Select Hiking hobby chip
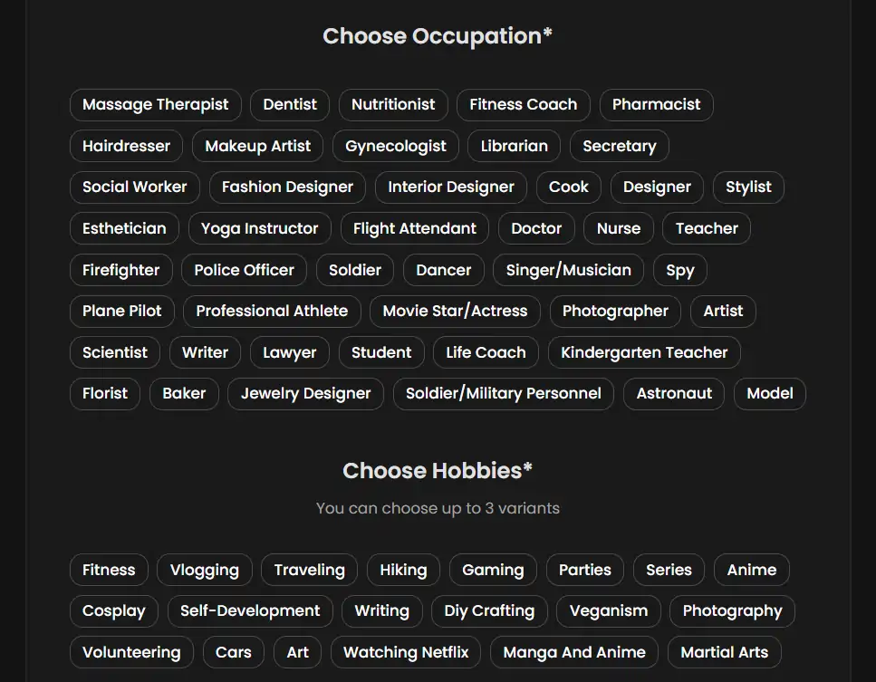Screen dimensions: 876x682 click(403, 570)
